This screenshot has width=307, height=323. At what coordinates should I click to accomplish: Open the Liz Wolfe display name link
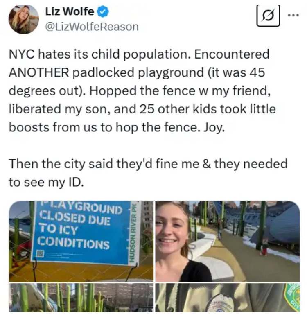pyautogui.click(x=70, y=11)
